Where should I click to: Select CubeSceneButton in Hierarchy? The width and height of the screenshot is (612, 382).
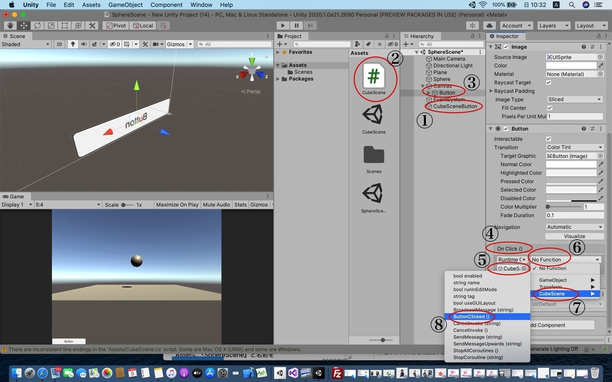[455, 106]
